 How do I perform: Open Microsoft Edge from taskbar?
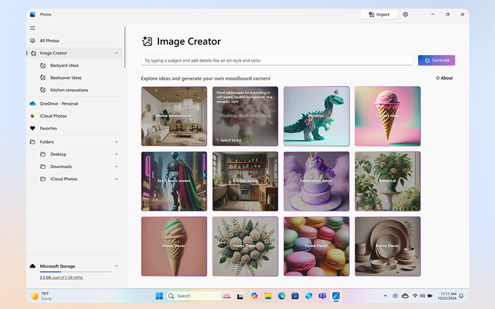tap(282, 296)
